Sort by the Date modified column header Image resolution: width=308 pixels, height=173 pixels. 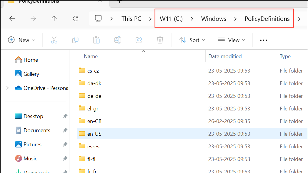click(x=225, y=56)
